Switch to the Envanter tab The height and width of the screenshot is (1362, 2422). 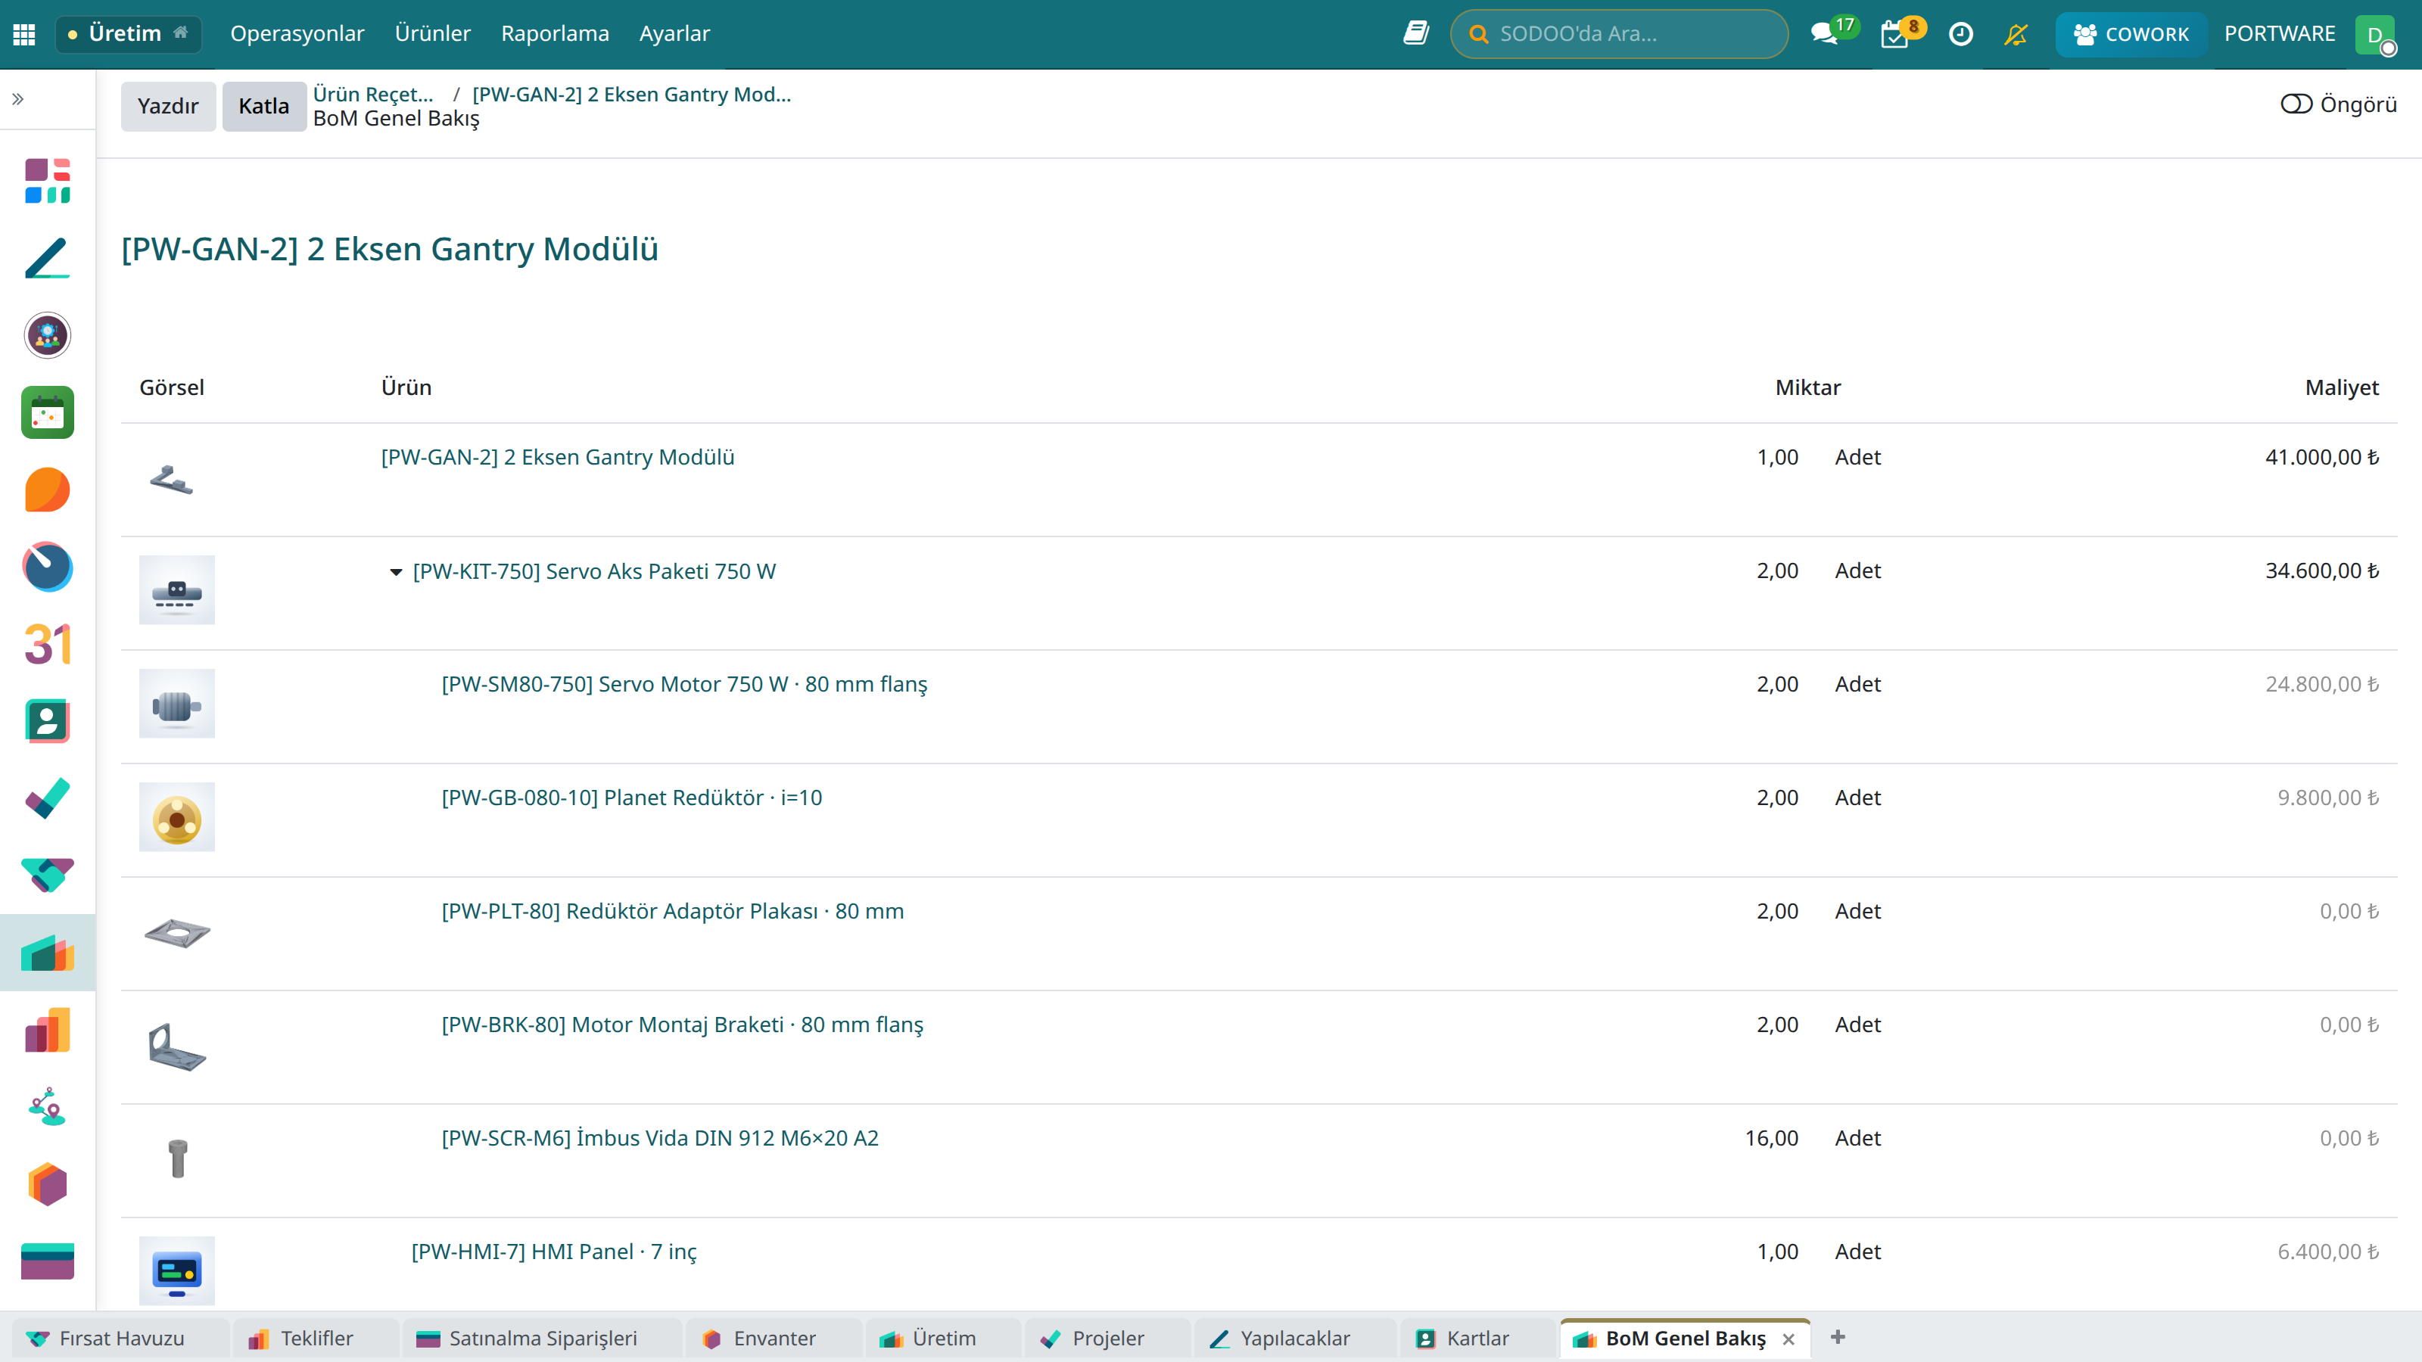773,1338
